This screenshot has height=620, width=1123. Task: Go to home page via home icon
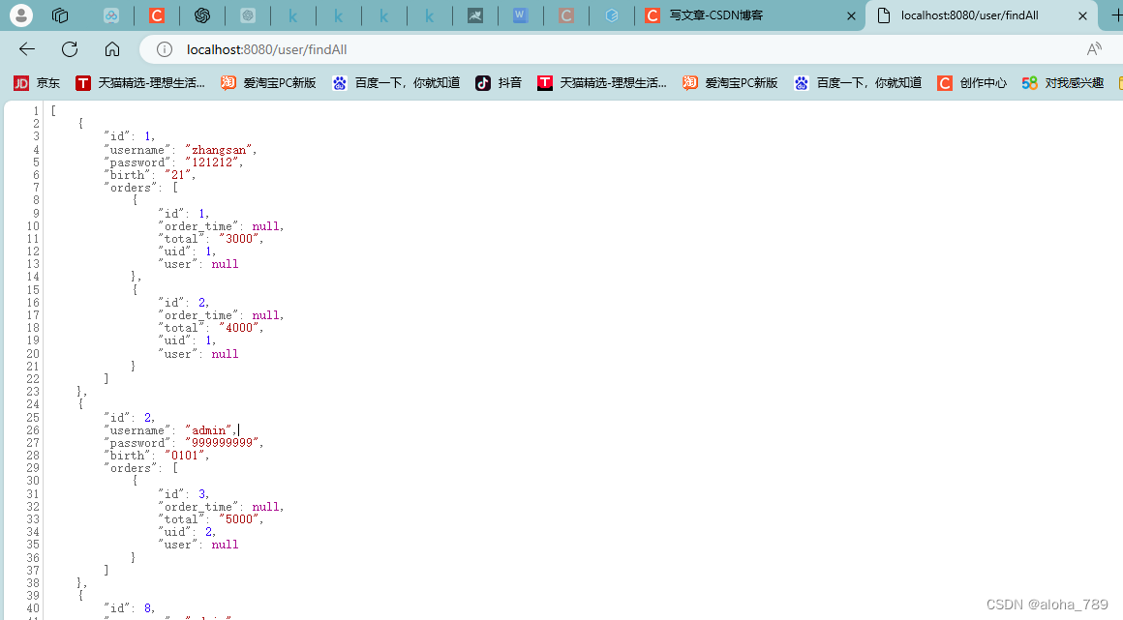(x=112, y=49)
